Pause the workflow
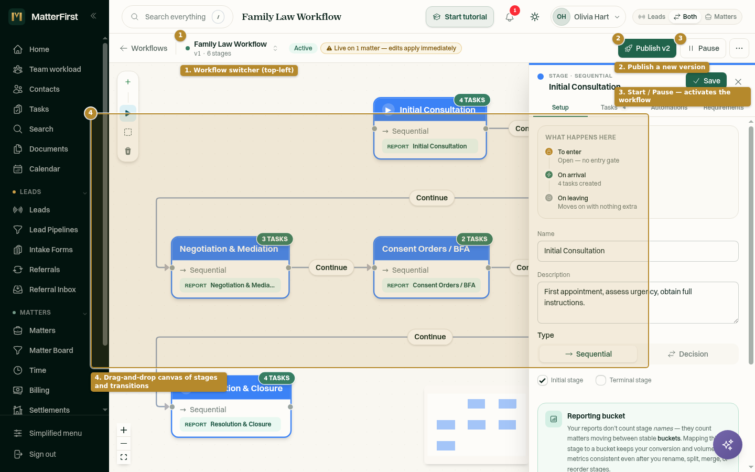755x472 pixels. click(703, 48)
